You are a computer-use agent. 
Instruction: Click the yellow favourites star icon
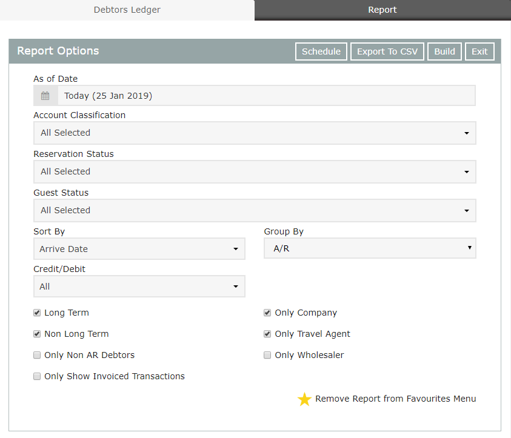304,399
